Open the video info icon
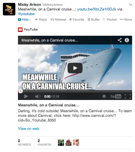This screenshot has width=135, height=152. click(127, 40)
